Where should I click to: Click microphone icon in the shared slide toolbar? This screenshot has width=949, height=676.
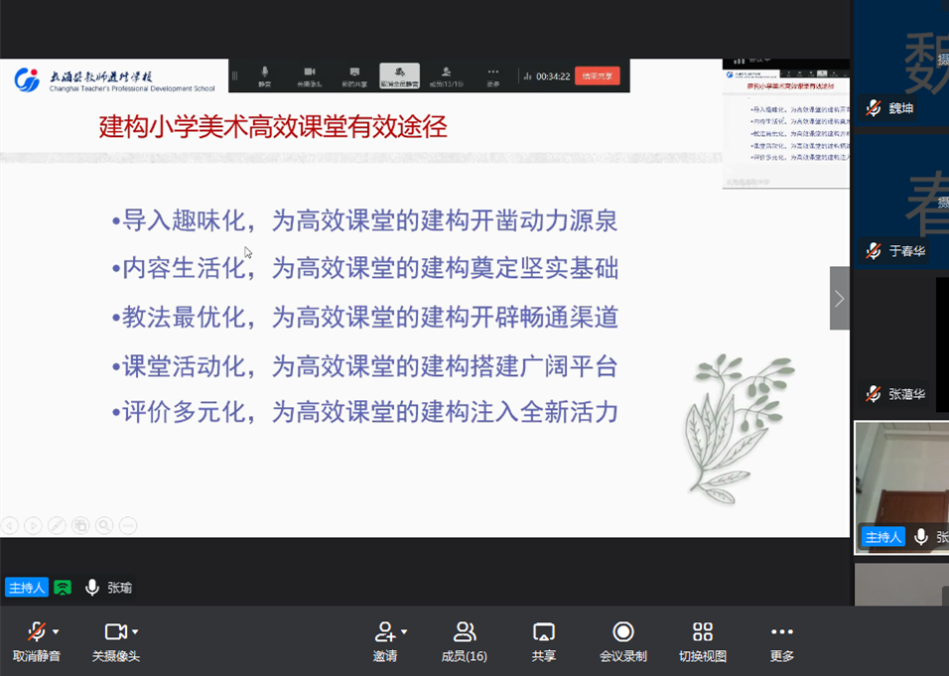click(x=264, y=72)
